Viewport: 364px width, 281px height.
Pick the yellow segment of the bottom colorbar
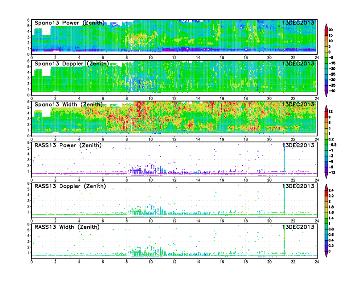tap(326, 209)
